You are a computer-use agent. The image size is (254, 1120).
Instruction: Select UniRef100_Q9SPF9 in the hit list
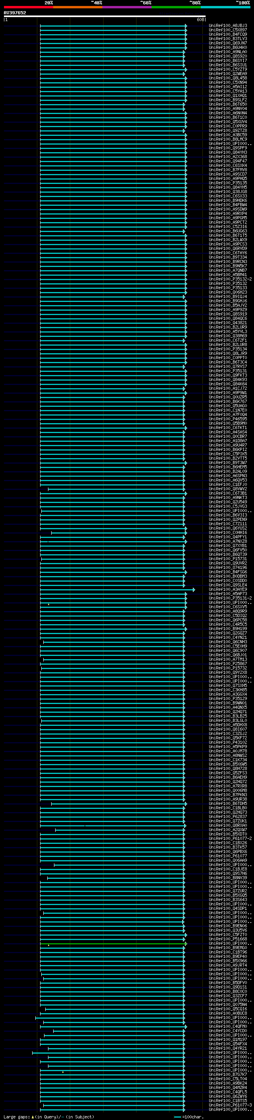[x=228, y=148]
